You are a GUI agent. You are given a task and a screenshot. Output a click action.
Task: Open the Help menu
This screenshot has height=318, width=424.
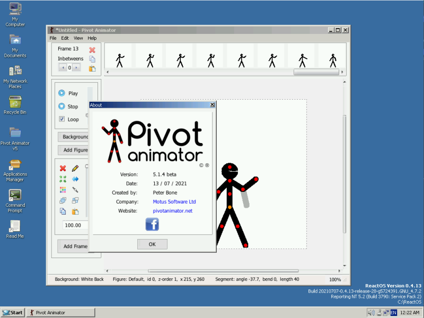point(92,38)
